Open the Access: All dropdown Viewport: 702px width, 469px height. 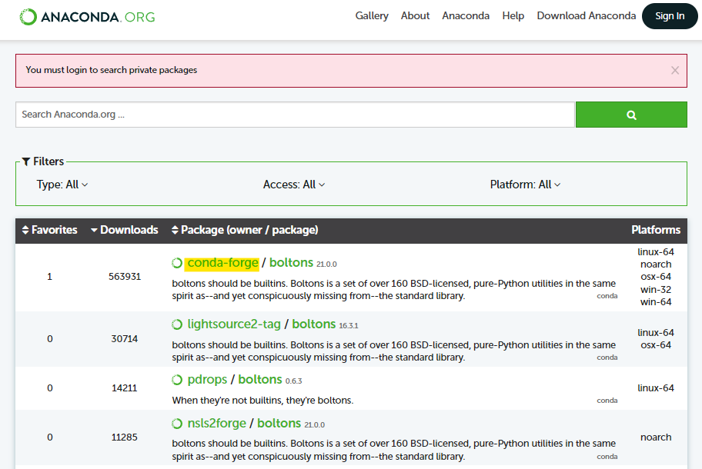pos(294,185)
